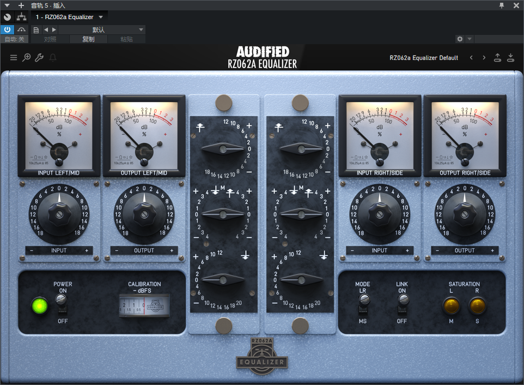Click the load preset download icon
The height and width of the screenshot is (385, 524).
coord(510,58)
